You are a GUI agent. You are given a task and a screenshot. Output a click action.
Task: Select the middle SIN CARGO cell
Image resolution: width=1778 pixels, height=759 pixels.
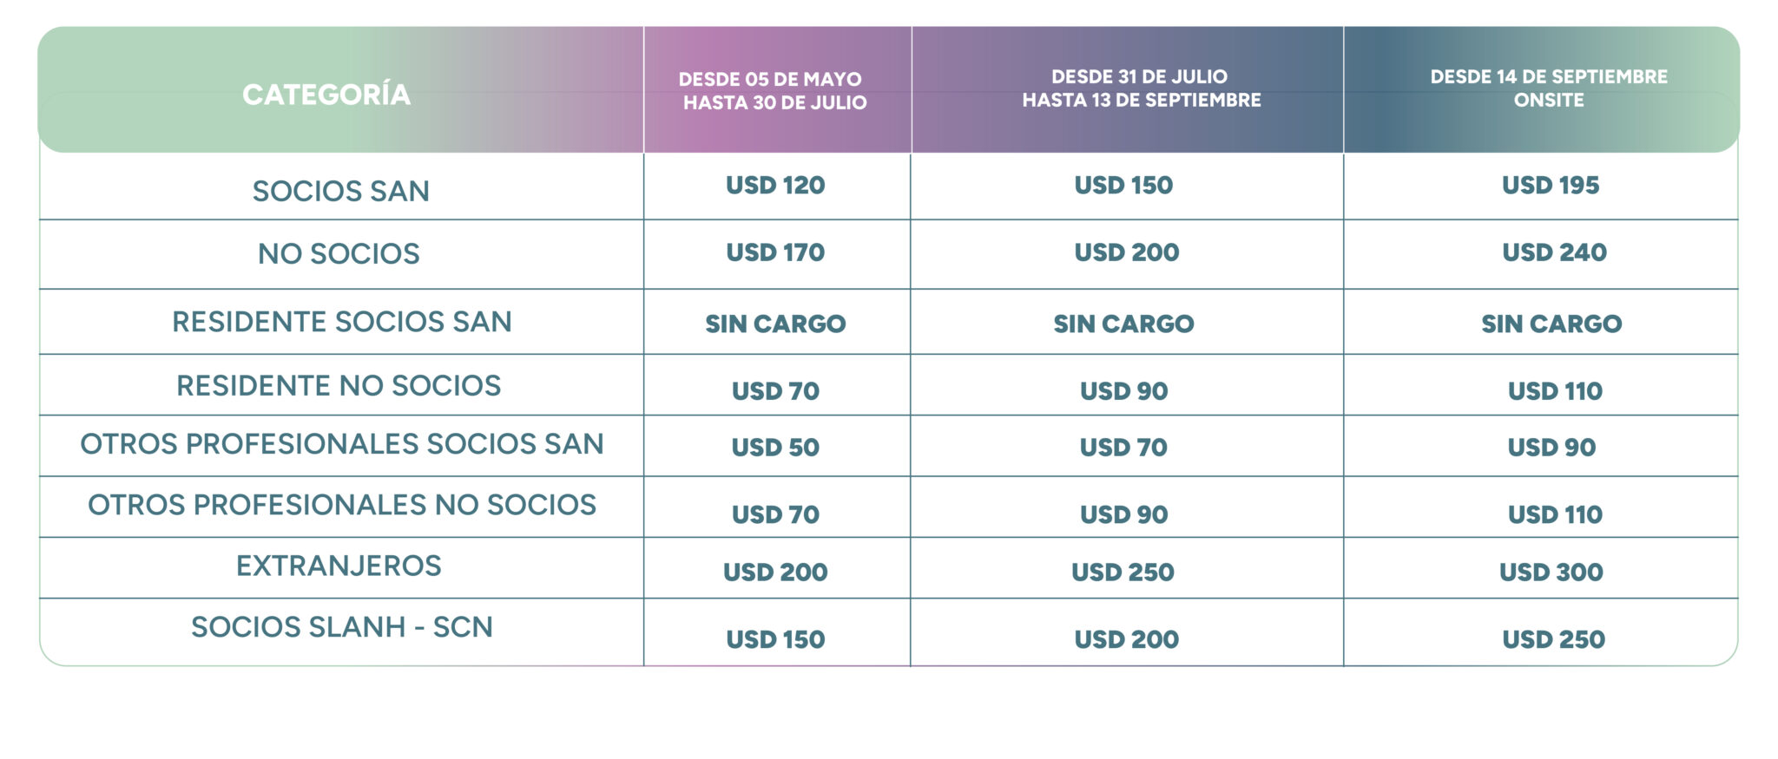pyautogui.click(x=1123, y=324)
